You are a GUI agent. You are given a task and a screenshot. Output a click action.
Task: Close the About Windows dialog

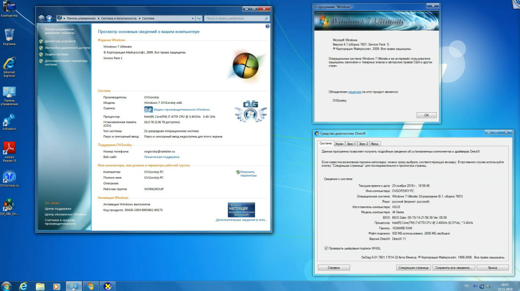[433, 6]
